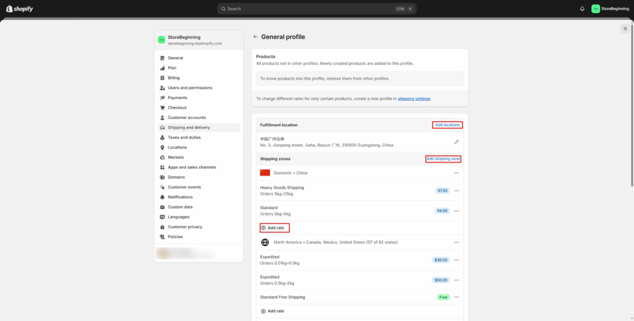Click Add locations link
The width and height of the screenshot is (634, 321).
447,125
